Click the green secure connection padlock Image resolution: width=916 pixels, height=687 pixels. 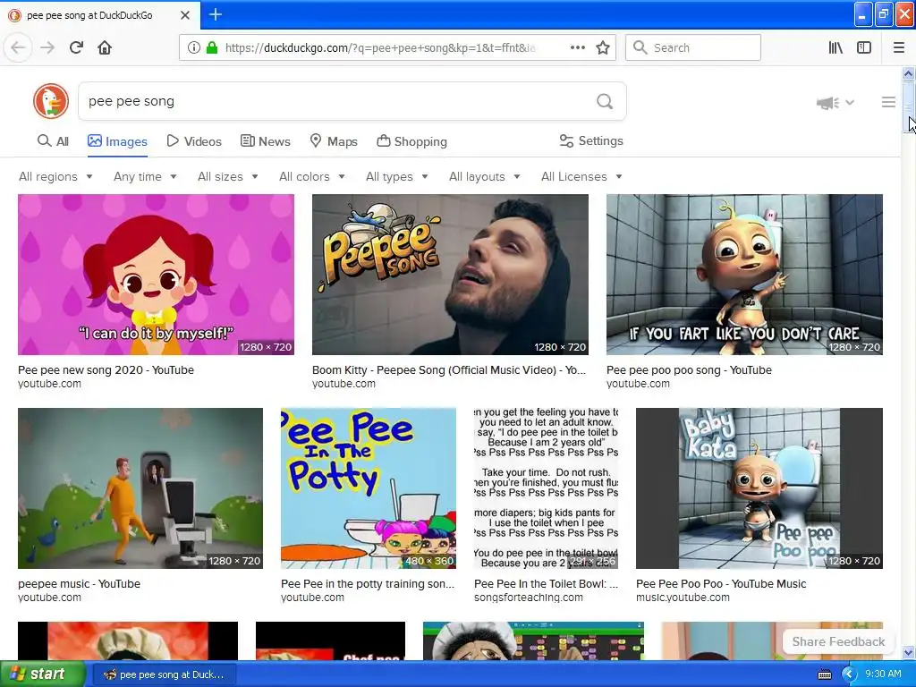(212, 48)
